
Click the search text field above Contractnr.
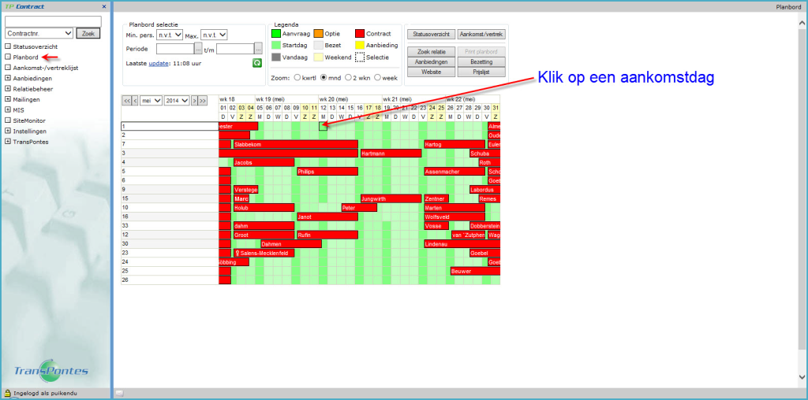[x=52, y=20]
